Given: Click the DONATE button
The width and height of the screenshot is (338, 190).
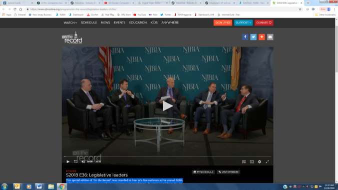Looking at the screenshot, I should [264, 22].
